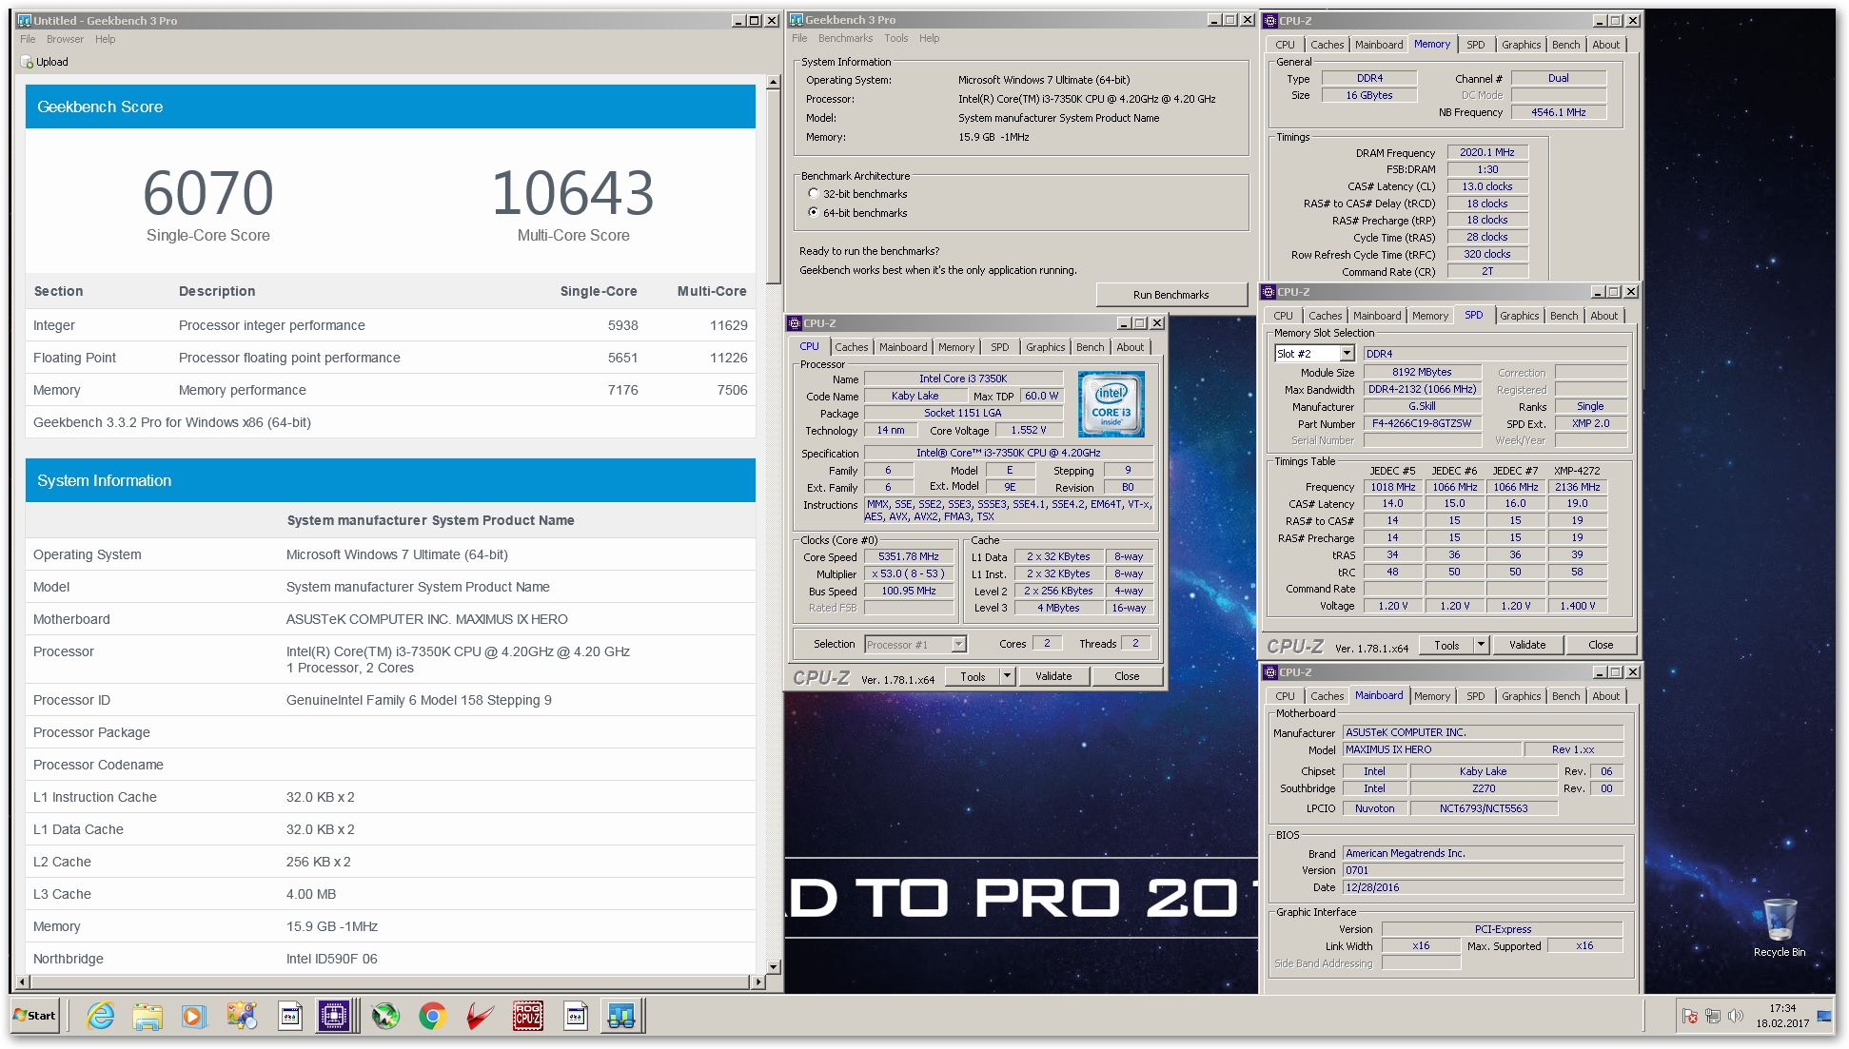Switch to Geekbench glasses icon on taskbar
Screen dimensions: 1849x1049
tap(621, 1016)
